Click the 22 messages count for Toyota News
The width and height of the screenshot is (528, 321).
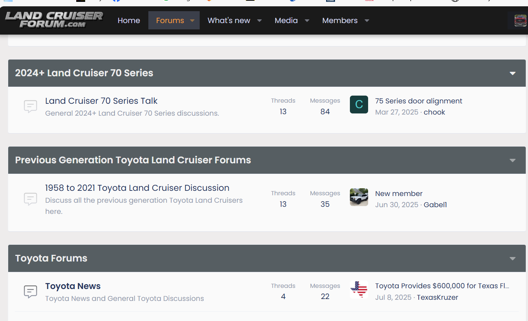pos(325,296)
